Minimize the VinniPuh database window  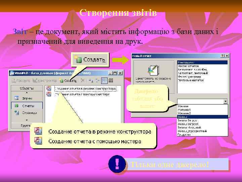(110, 73)
